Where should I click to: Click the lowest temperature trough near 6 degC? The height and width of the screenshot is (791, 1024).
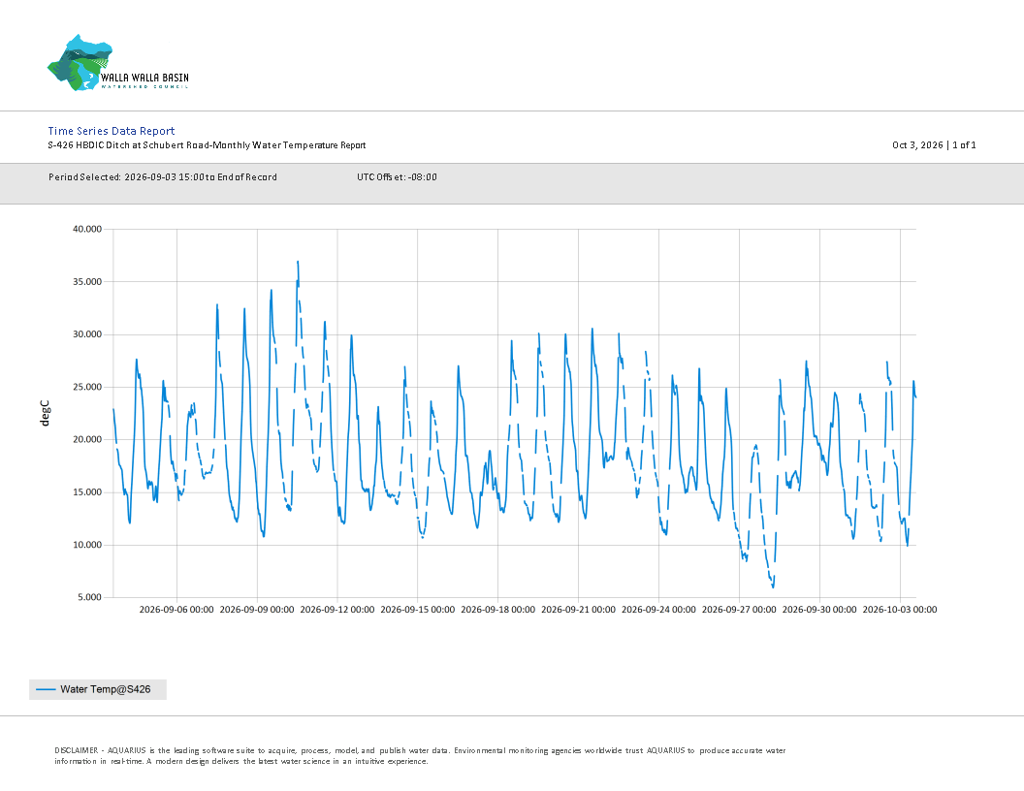(x=773, y=585)
